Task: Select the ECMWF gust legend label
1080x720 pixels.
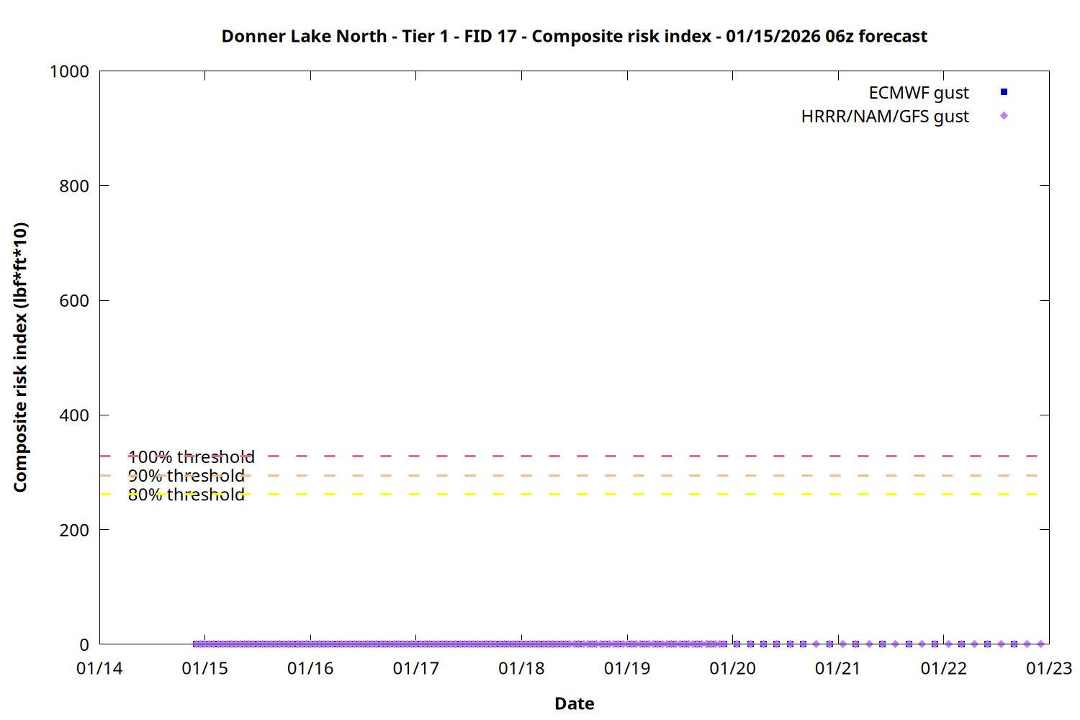Action: pyautogui.click(x=918, y=93)
